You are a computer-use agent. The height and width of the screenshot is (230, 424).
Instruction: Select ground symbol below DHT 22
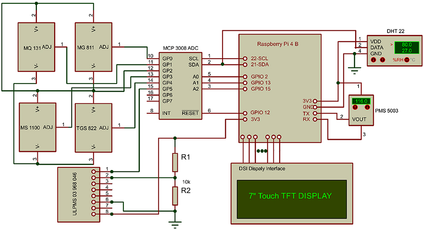tap(355, 70)
